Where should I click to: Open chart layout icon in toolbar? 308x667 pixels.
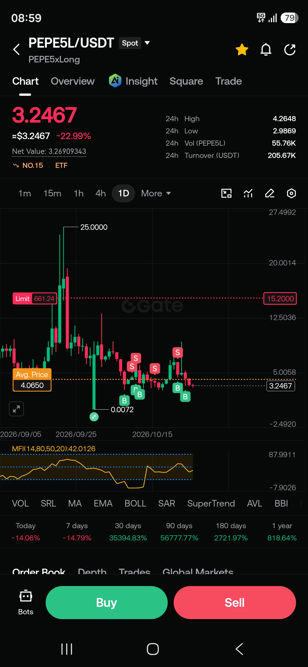tap(226, 193)
